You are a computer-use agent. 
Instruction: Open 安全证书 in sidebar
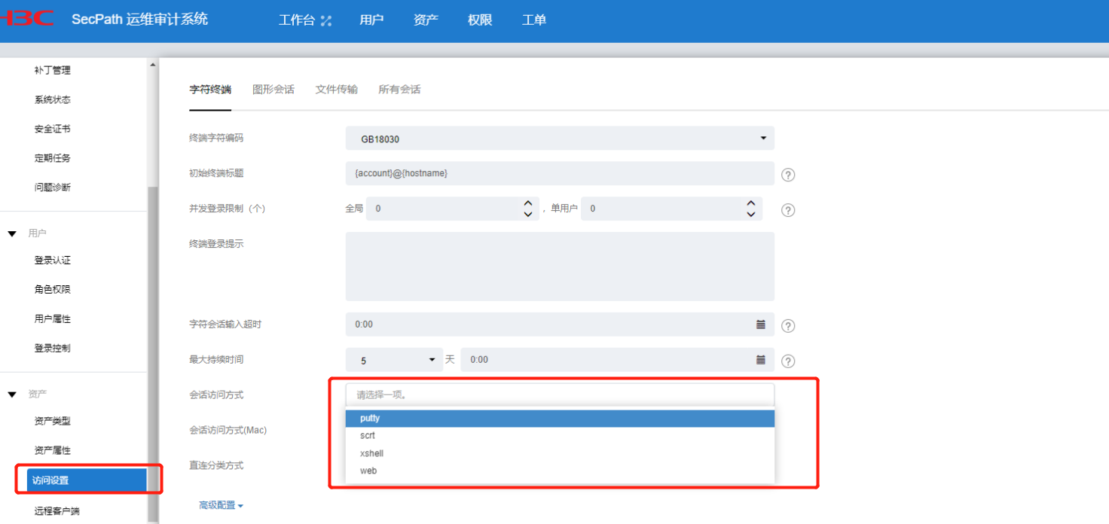[53, 129]
